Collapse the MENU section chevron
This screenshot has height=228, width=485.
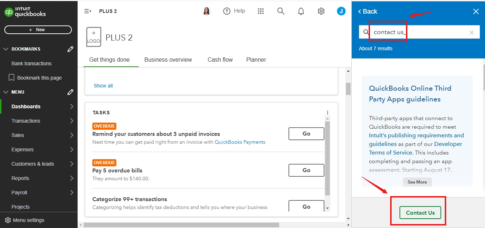click(6, 92)
